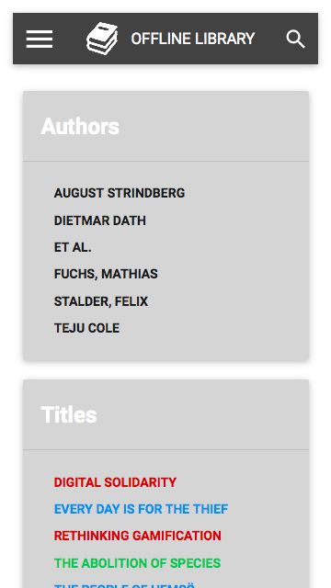Image resolution: width=331 pixels, height=588 pixels.
Task: Click the dark top app bar
Action: click(165, 39)
